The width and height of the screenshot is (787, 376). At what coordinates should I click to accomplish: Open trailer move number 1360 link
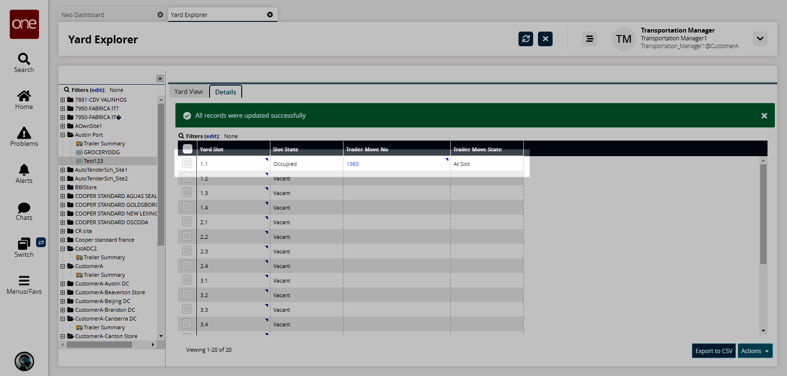352,164
